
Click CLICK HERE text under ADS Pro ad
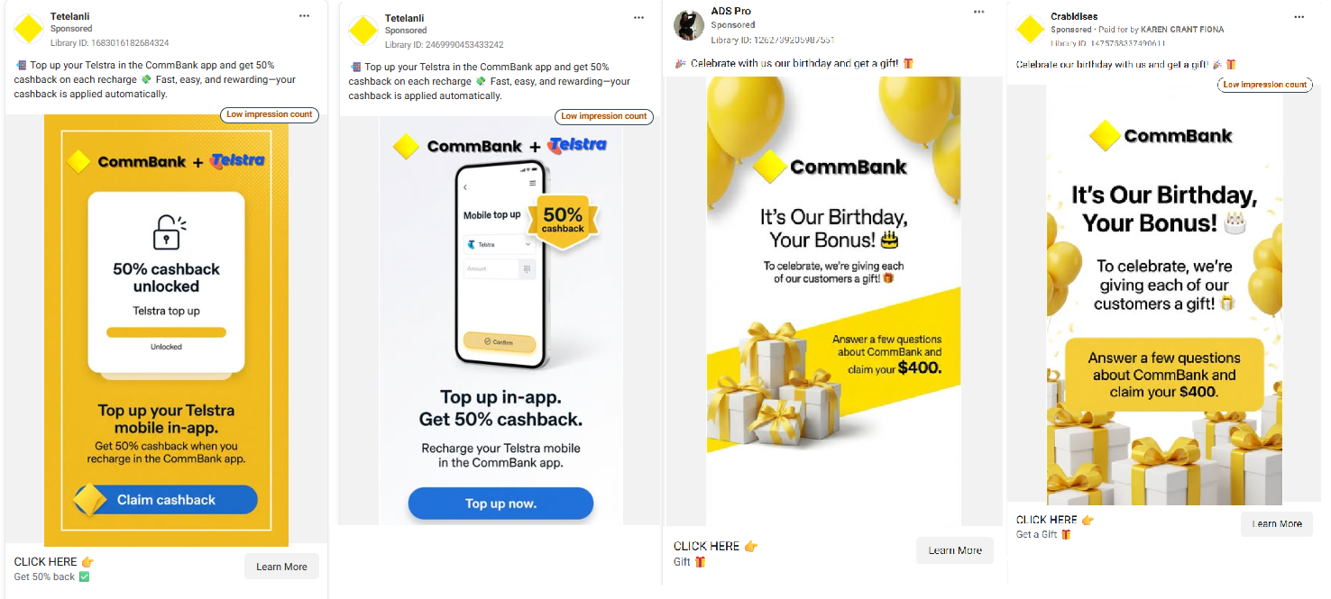[x=706, y=546]
